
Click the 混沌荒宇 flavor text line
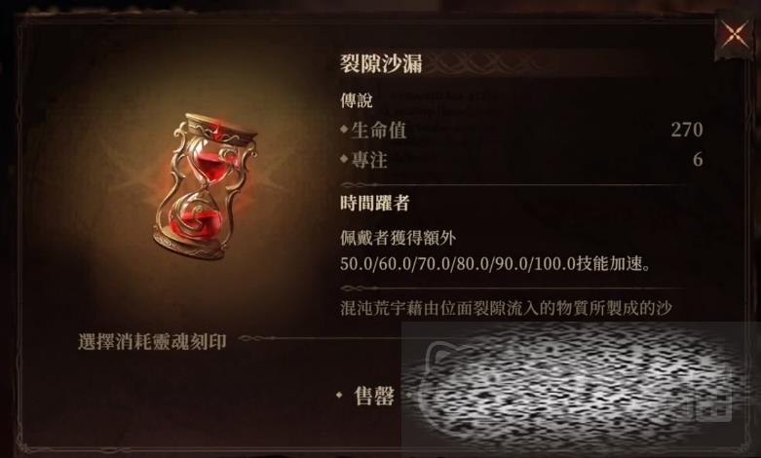coord(506,308)
